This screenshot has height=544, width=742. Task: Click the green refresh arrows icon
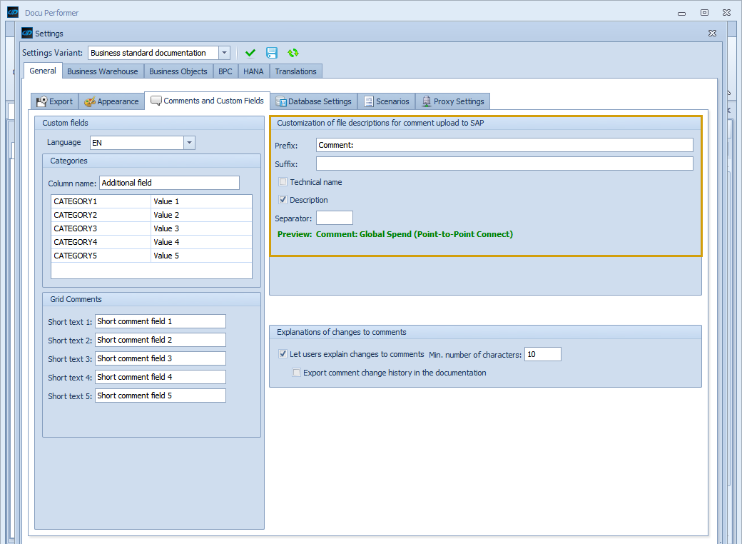293,53
